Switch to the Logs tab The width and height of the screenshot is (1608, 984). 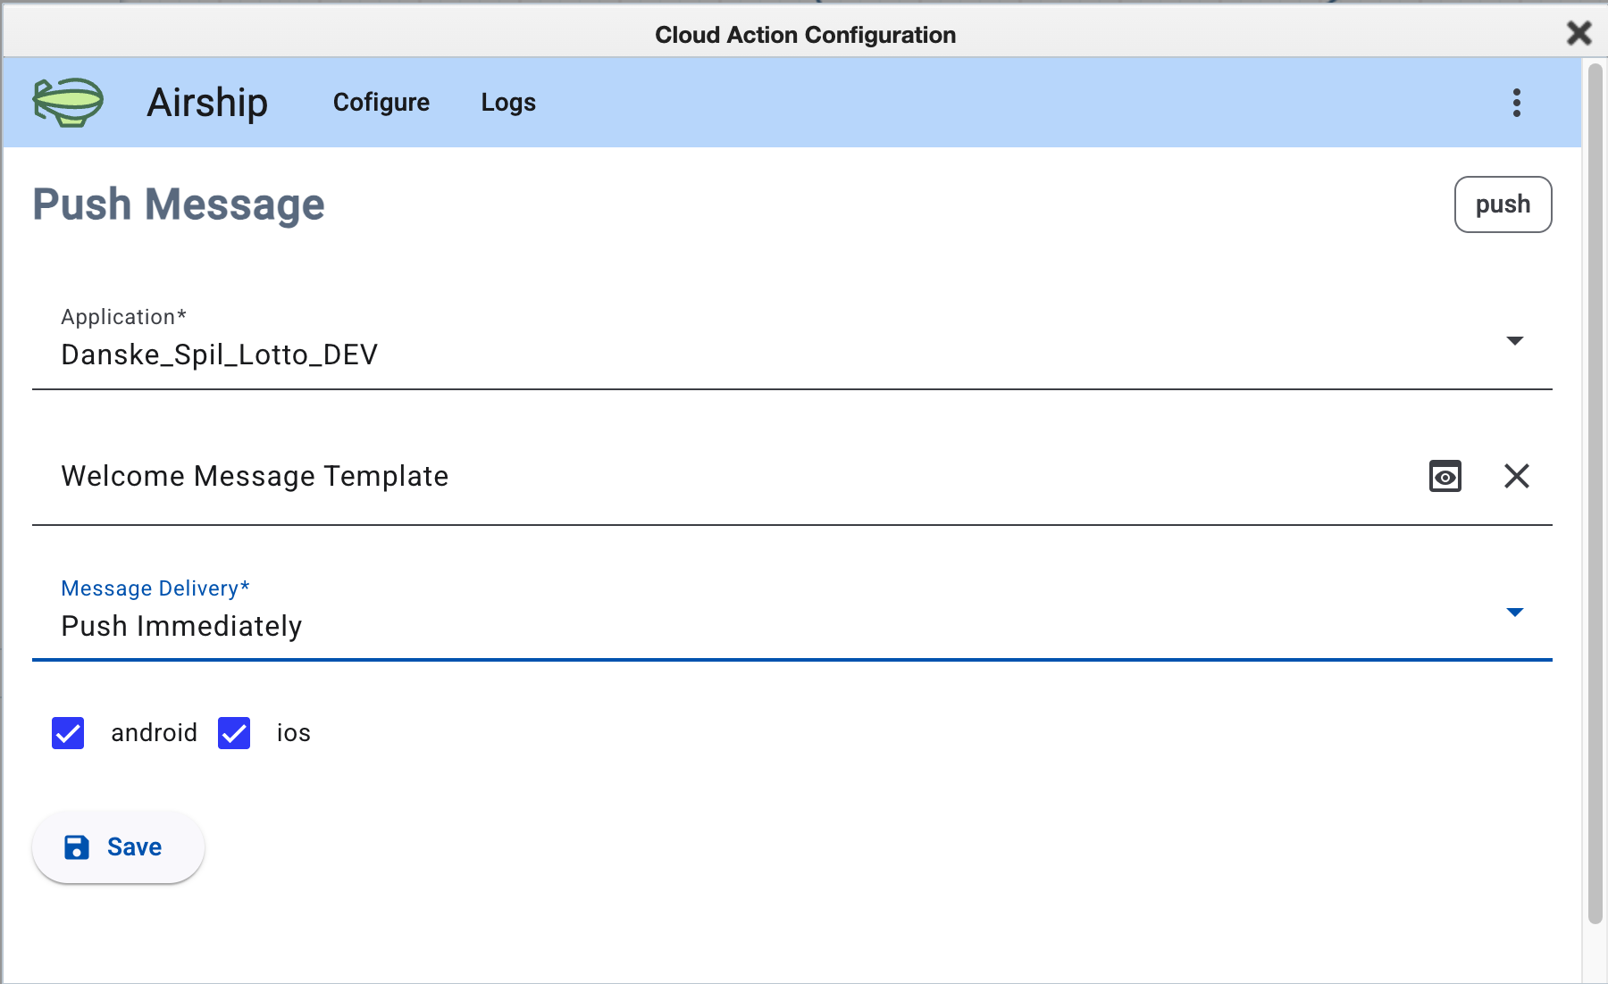point(507,103)
